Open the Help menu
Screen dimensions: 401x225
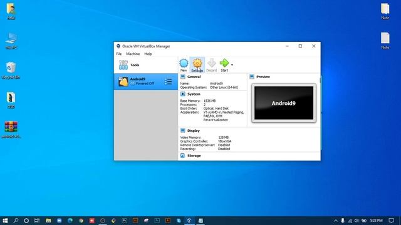[x=148, y=54]
